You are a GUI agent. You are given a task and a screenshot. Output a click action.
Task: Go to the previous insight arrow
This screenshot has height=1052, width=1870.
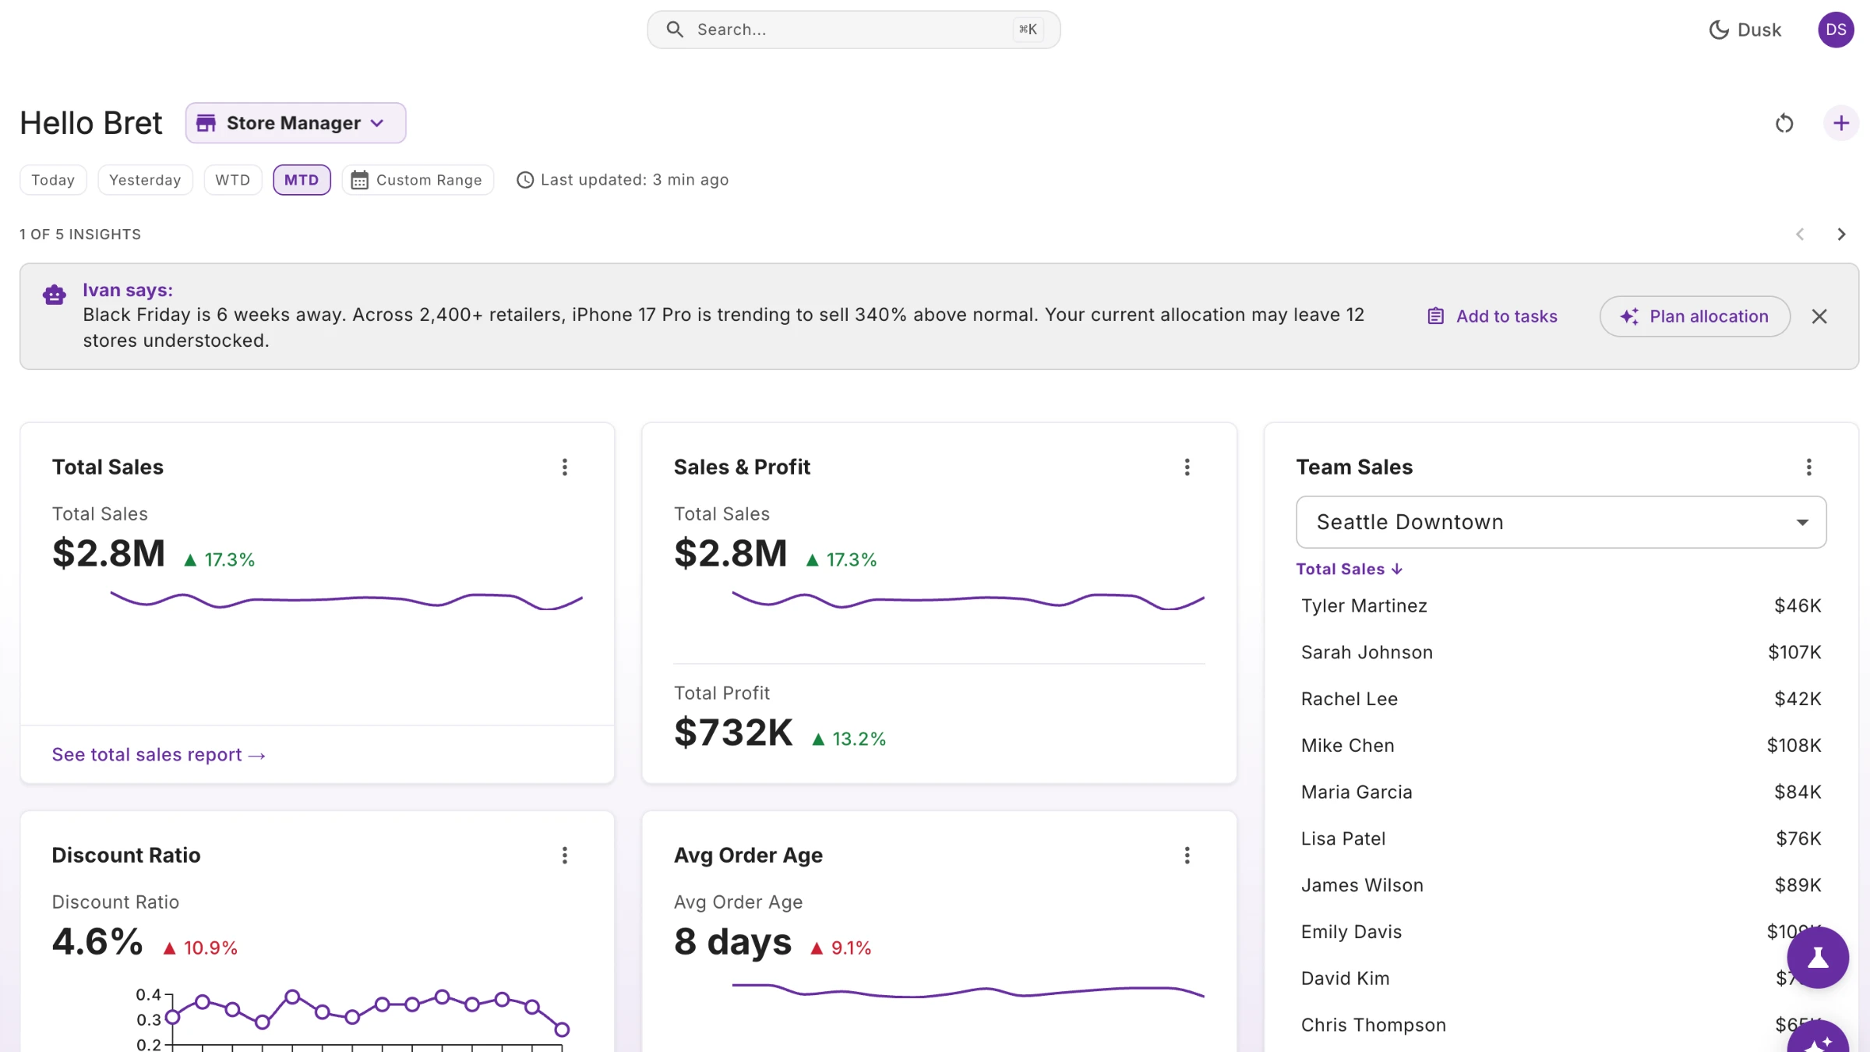click(x=1800, y=235)
